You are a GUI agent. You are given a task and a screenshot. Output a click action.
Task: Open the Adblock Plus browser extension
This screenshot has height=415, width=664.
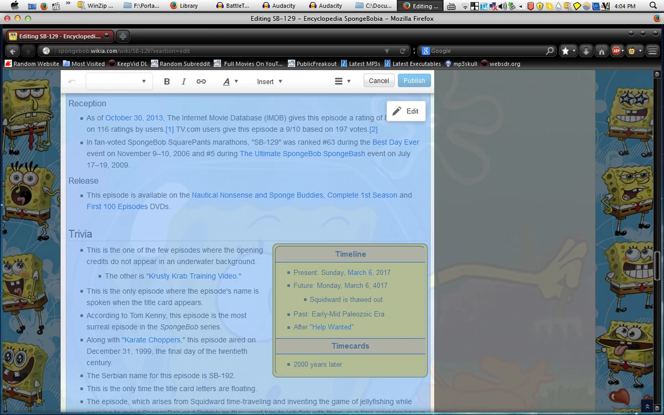617,50
